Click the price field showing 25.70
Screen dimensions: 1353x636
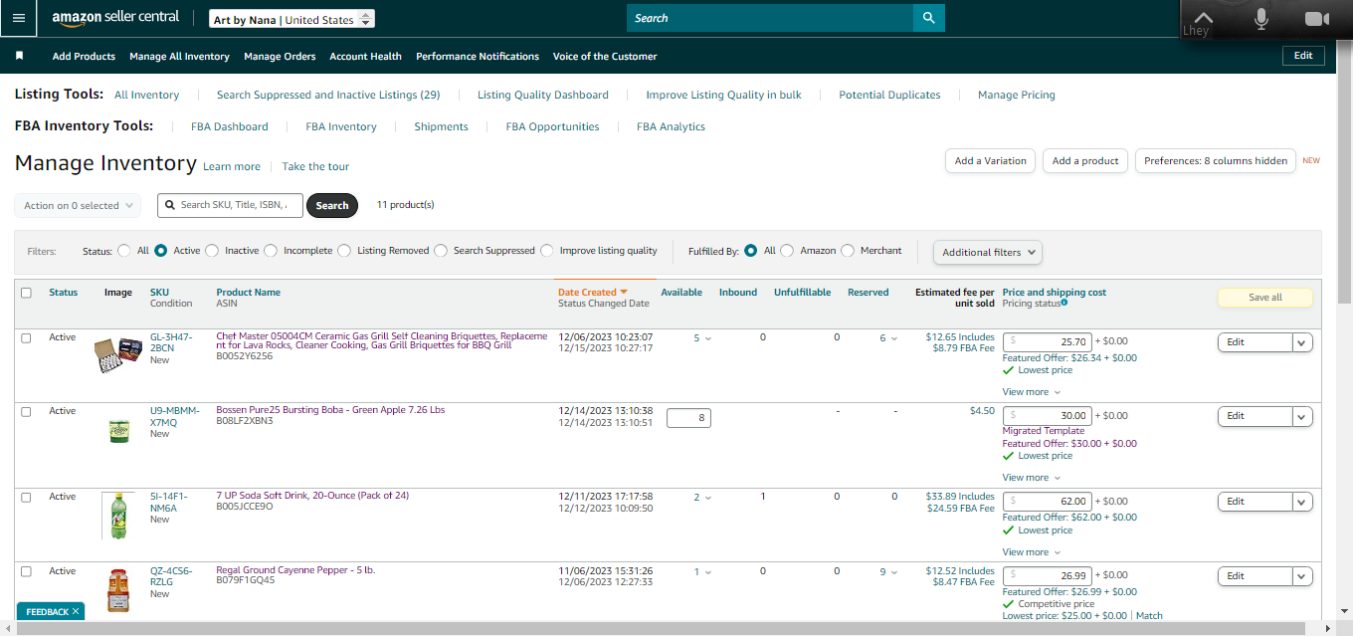(x=1048, y=340)
